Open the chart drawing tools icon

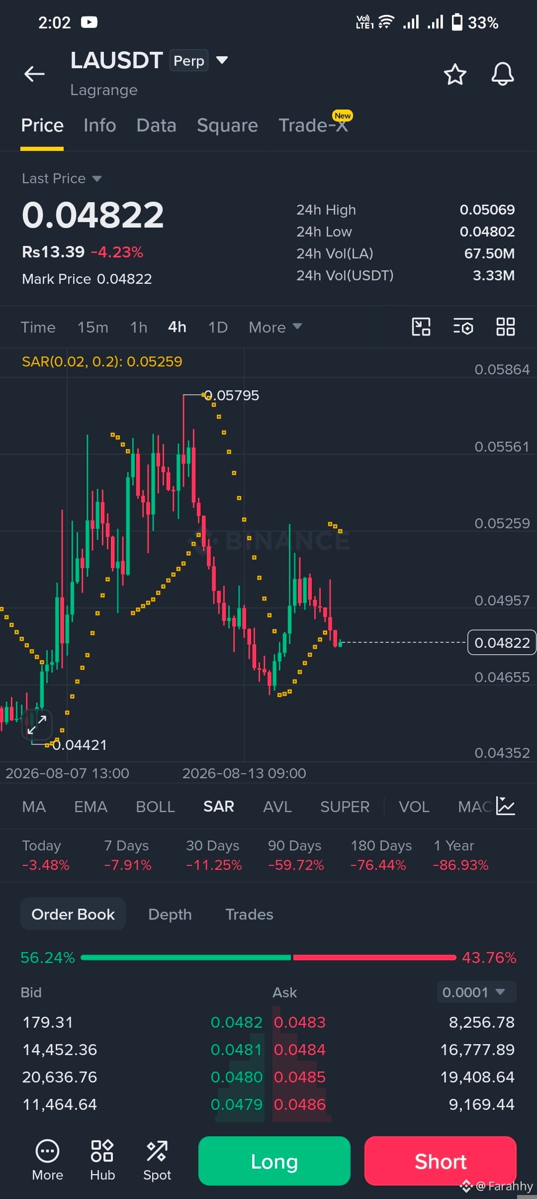tap(421, 327)
